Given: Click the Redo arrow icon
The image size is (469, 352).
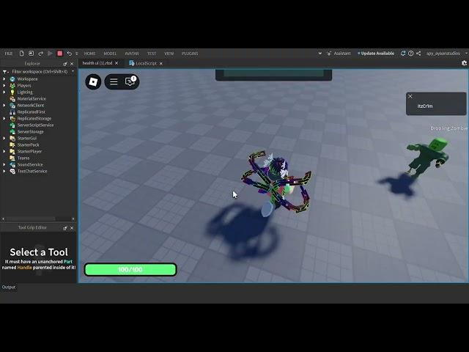Looking at the screenshot, I should coord(41,54).
